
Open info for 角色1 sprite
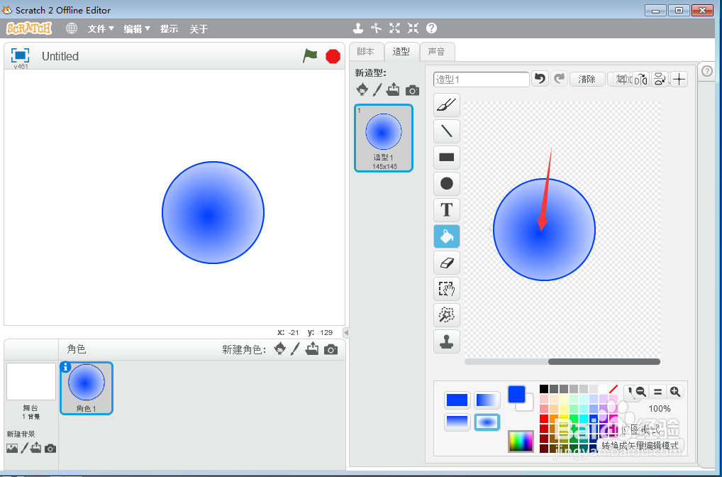(x=65, y=367)
